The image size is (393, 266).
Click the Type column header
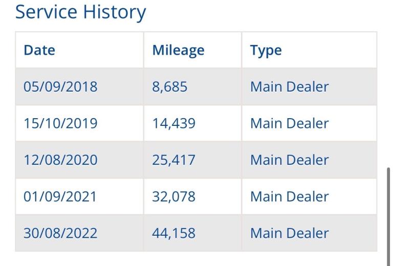coord(266,50)
